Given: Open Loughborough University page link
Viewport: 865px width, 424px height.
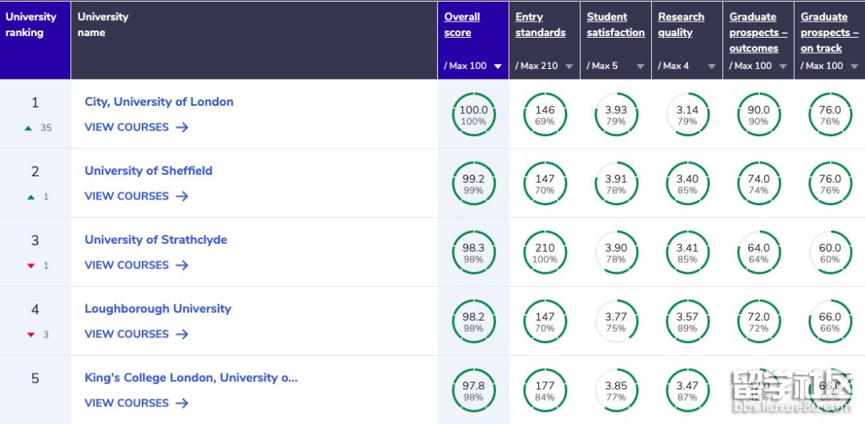Looking at the screenshot, I should click(x=158, y=309).
